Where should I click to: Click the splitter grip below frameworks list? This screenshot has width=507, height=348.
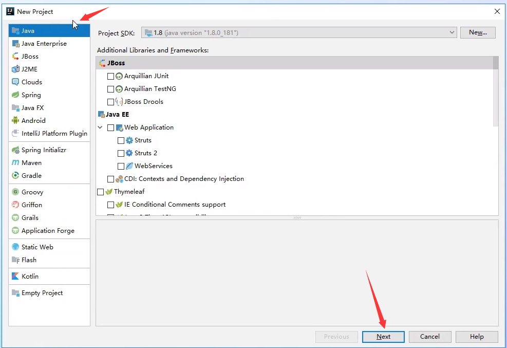click(x=297, y=217)
